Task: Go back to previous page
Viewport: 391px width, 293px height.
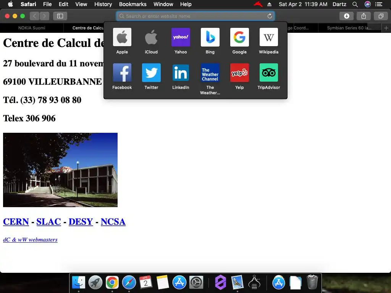Action: click(35, 16)
